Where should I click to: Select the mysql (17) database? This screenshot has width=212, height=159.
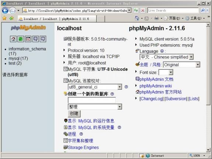pos(18,58)
